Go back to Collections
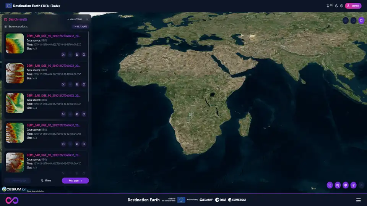 (75, 19)
